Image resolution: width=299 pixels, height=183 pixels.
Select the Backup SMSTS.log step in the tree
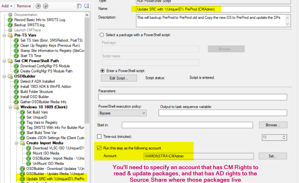[28, 25]
